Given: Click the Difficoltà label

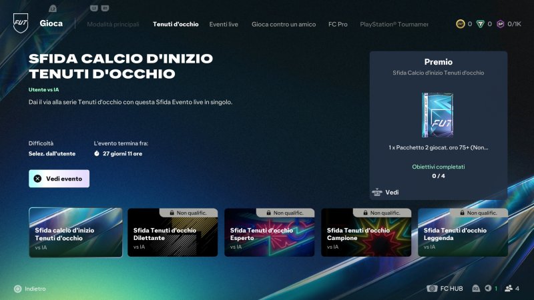Looking at the screenshot, I should [x=41, y=143].
